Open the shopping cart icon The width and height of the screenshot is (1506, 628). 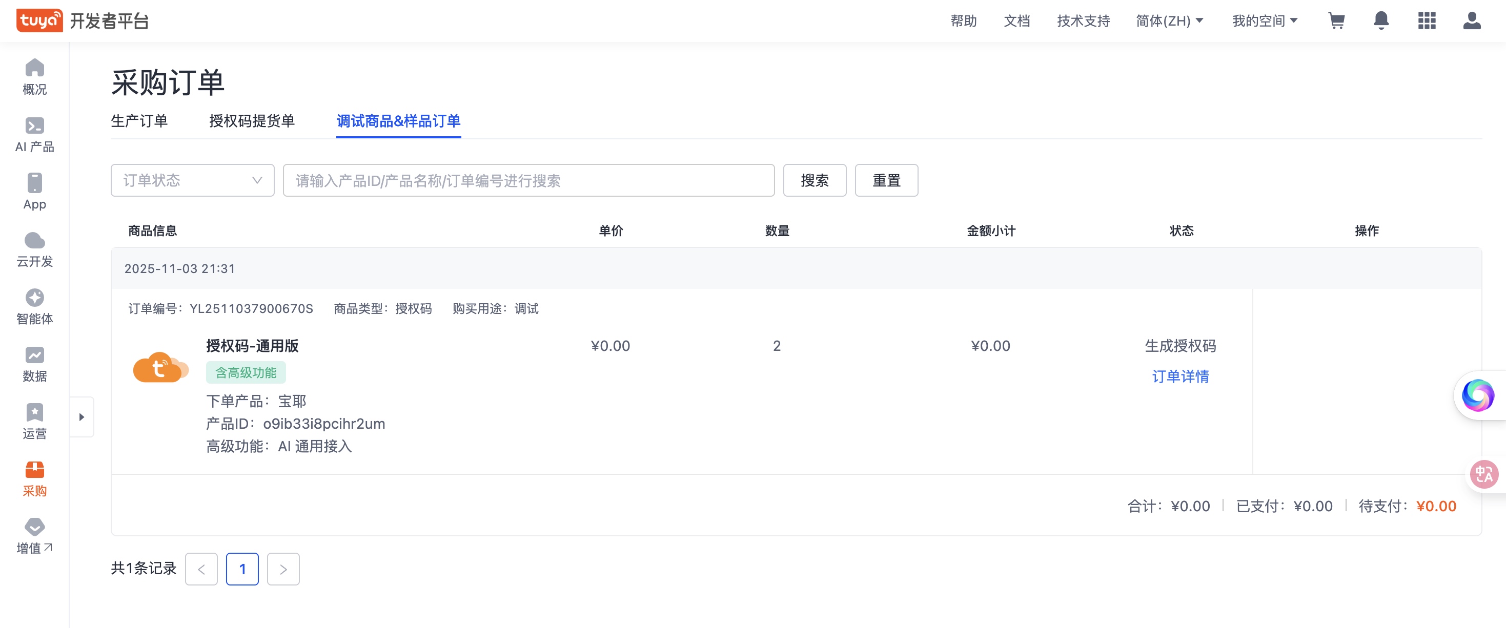(1336, 21)
